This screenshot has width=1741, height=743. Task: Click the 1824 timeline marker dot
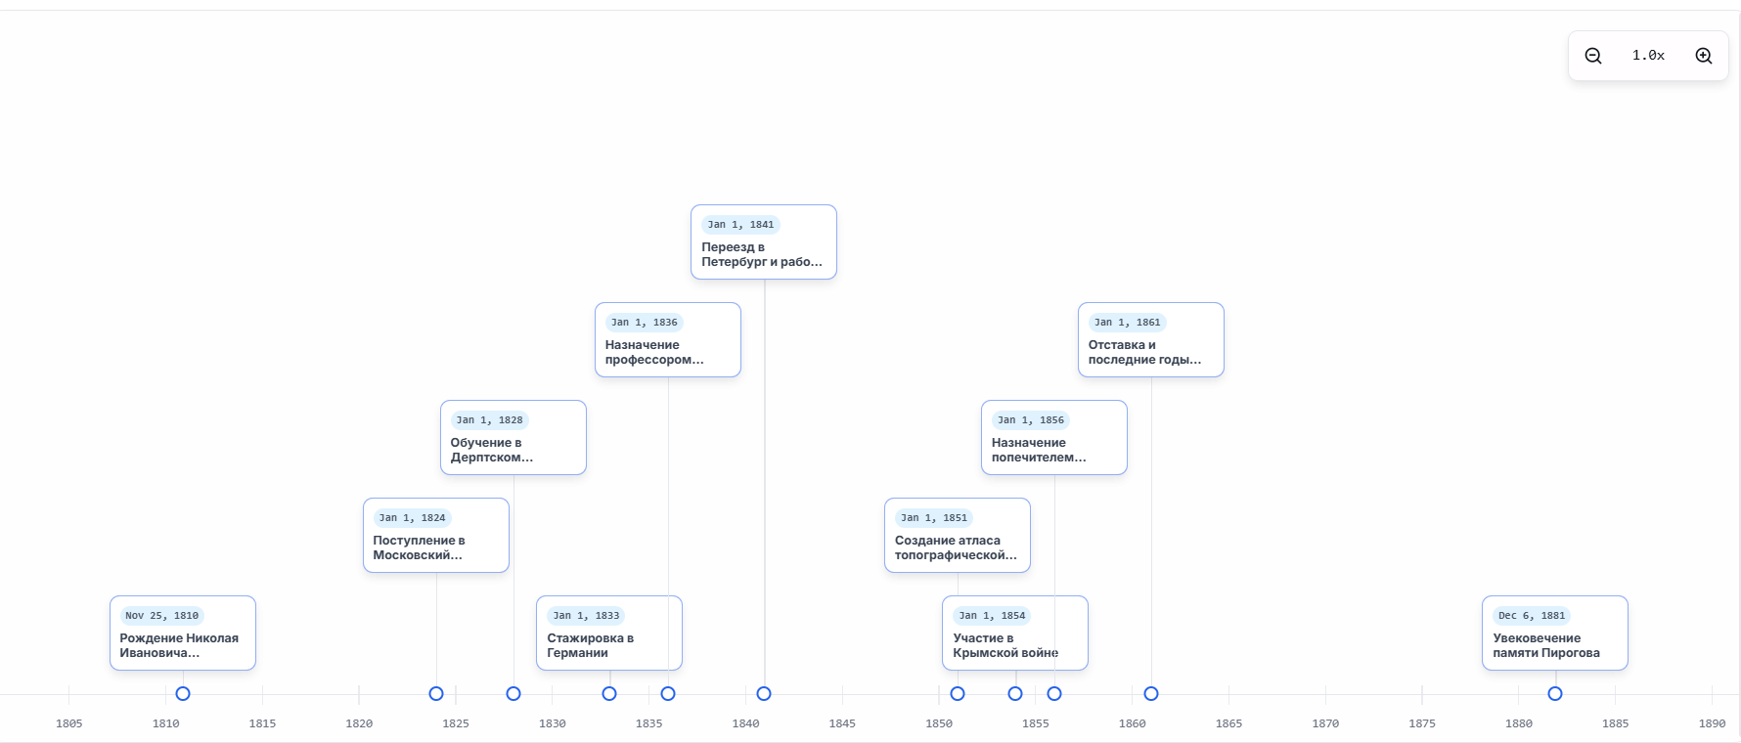pyautogui.click(x=436, y=694)
